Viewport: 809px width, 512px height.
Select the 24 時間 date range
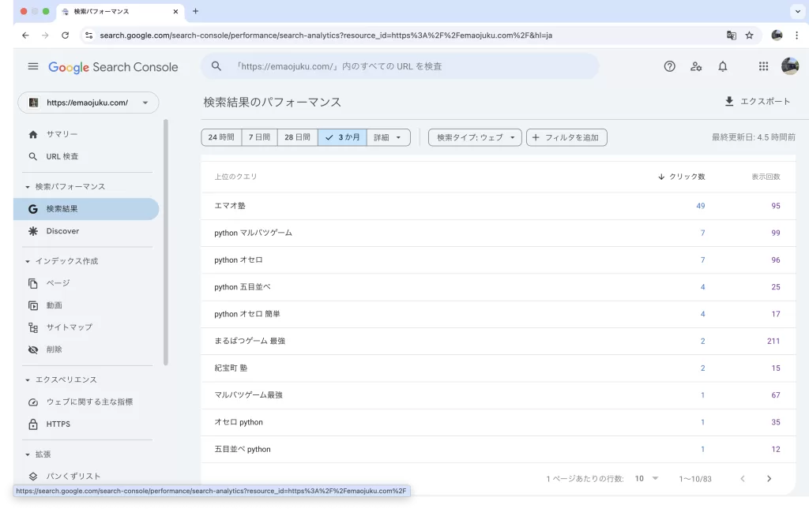[221, 137]
